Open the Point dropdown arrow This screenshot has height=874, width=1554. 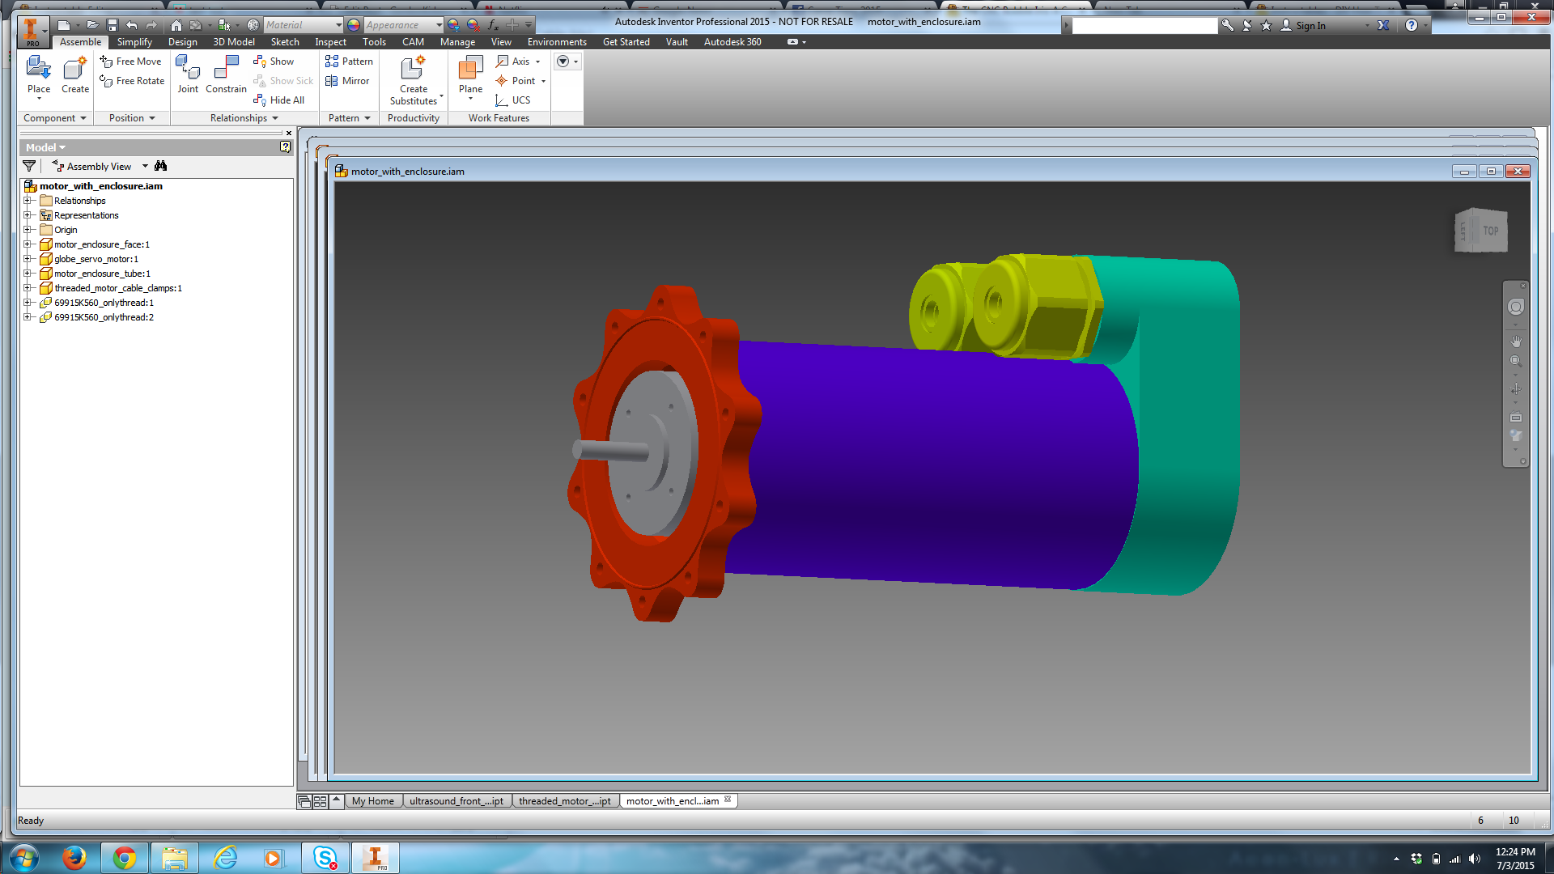point(543,81)
